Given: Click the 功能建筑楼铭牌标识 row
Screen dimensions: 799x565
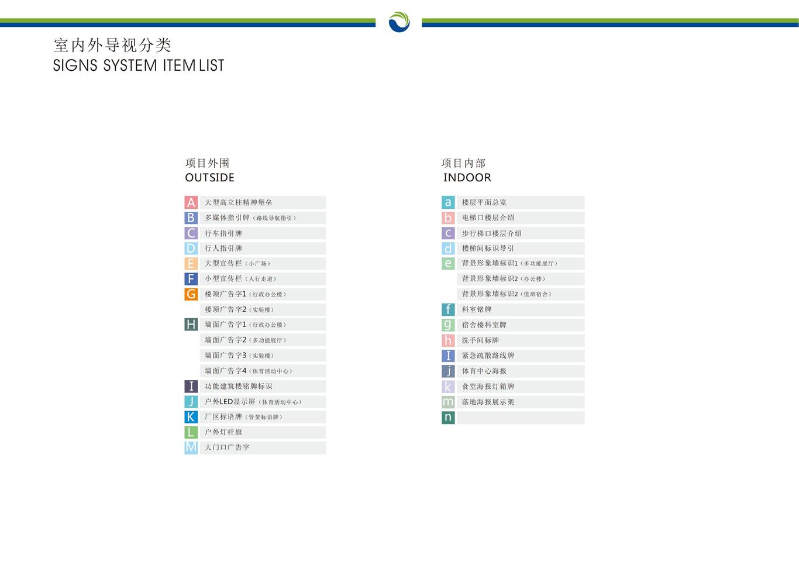Looking at the screenshot, I should click(x=263, y=386).
